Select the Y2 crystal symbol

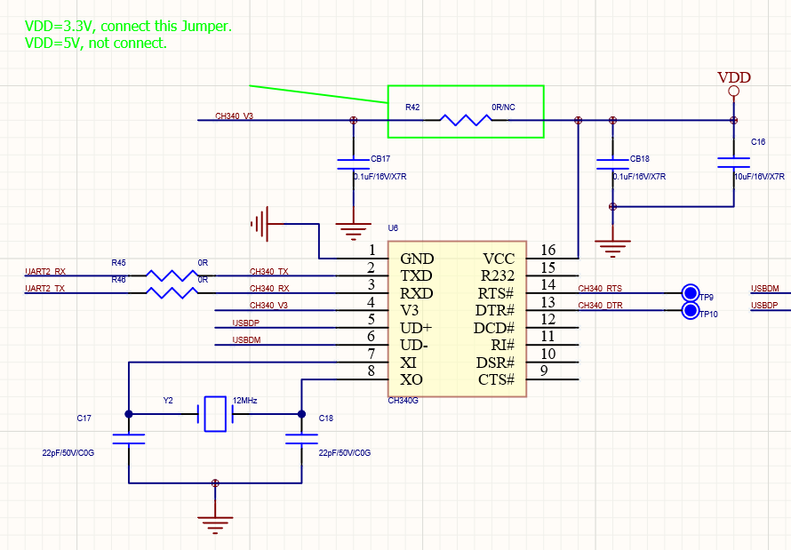(215, 414)
